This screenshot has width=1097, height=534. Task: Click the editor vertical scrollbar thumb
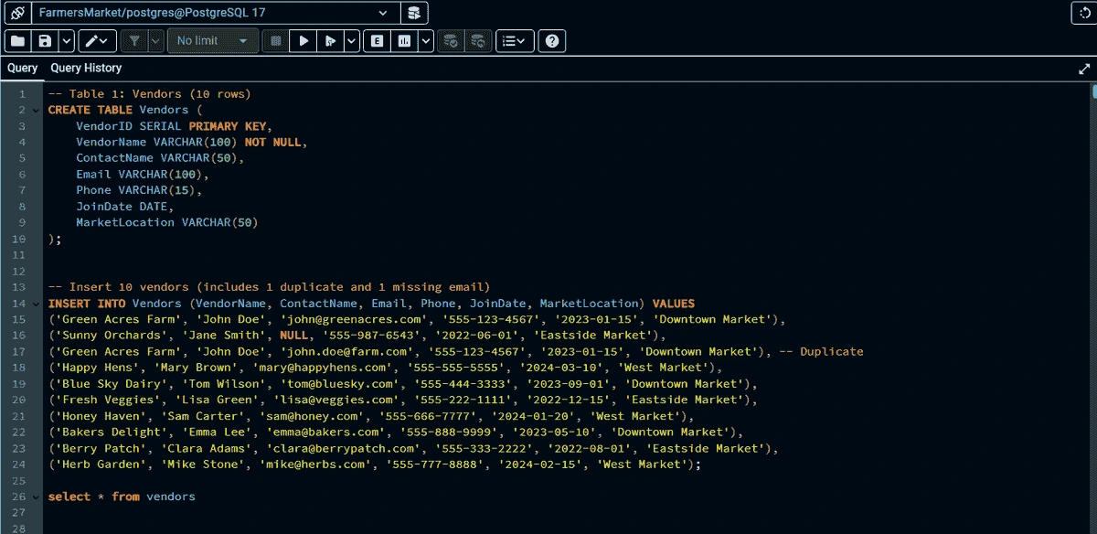click(1093, 91)
